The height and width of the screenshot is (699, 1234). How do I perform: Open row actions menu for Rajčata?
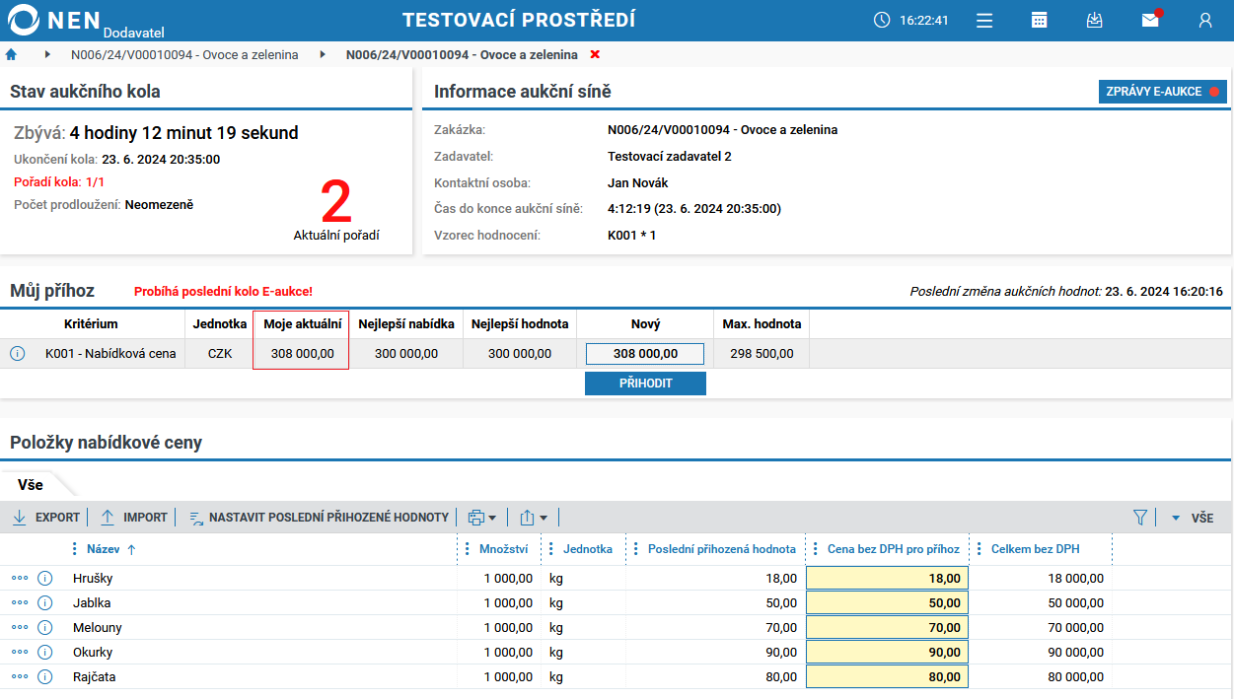(x=20, y=676)
